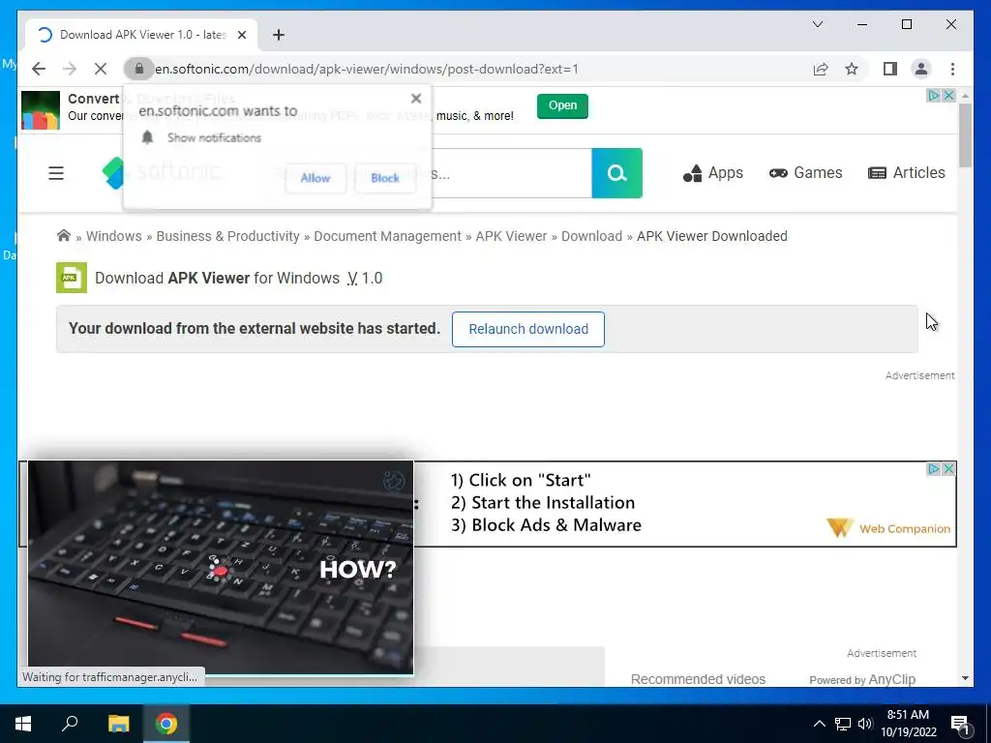Click the scrollbar down arrow
The width and height of the screenshot is (991, 743).
(965, 678)
